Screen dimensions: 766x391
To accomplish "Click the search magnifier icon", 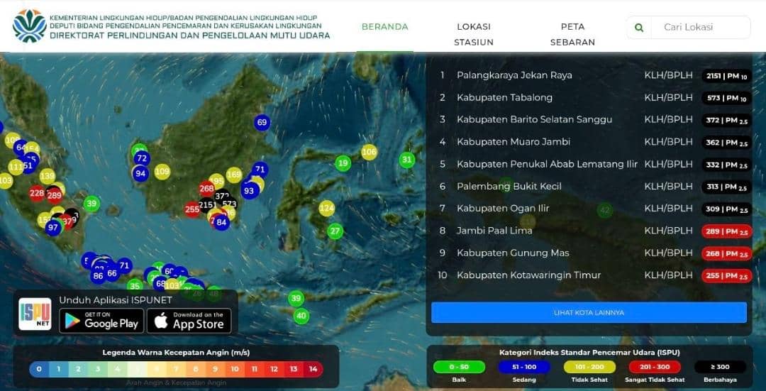I will [x=639, y=28].
